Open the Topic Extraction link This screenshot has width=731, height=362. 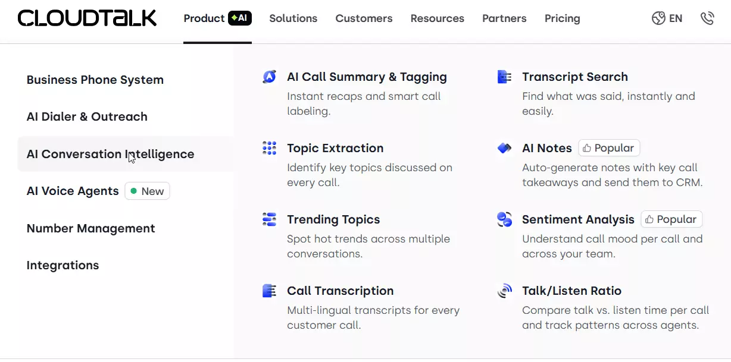(x=335, y=148)
